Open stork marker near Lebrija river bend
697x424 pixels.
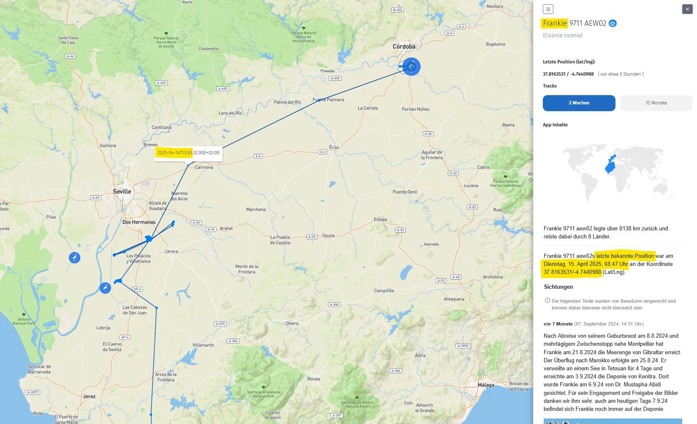coord(105,288)
